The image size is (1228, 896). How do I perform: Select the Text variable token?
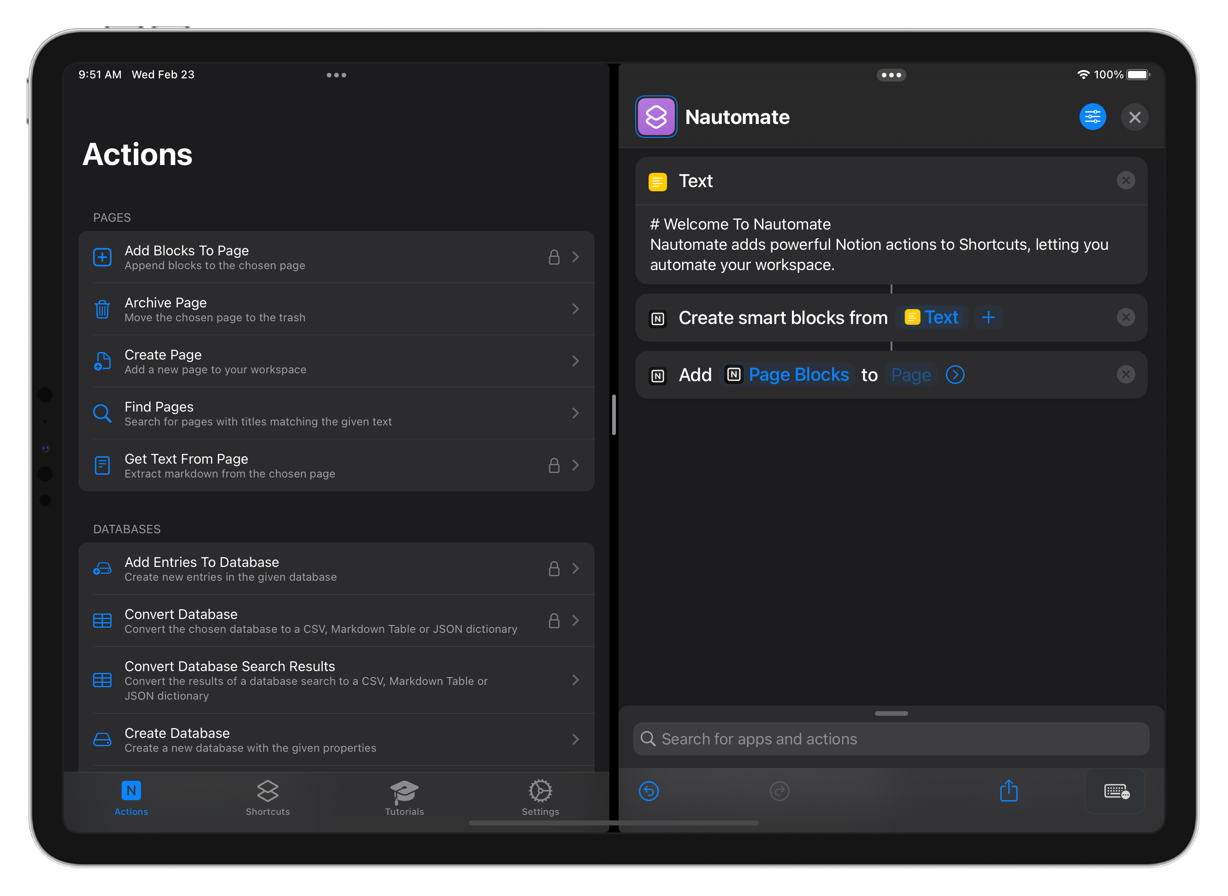tap(931, 317)
